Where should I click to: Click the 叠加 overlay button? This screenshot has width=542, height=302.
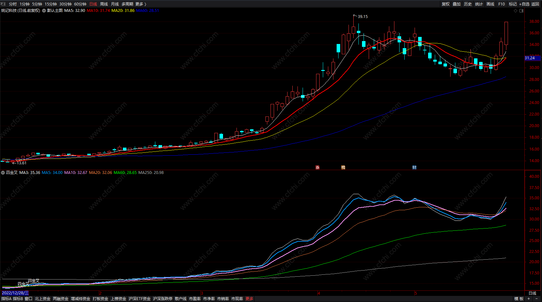tap(457, 4)
